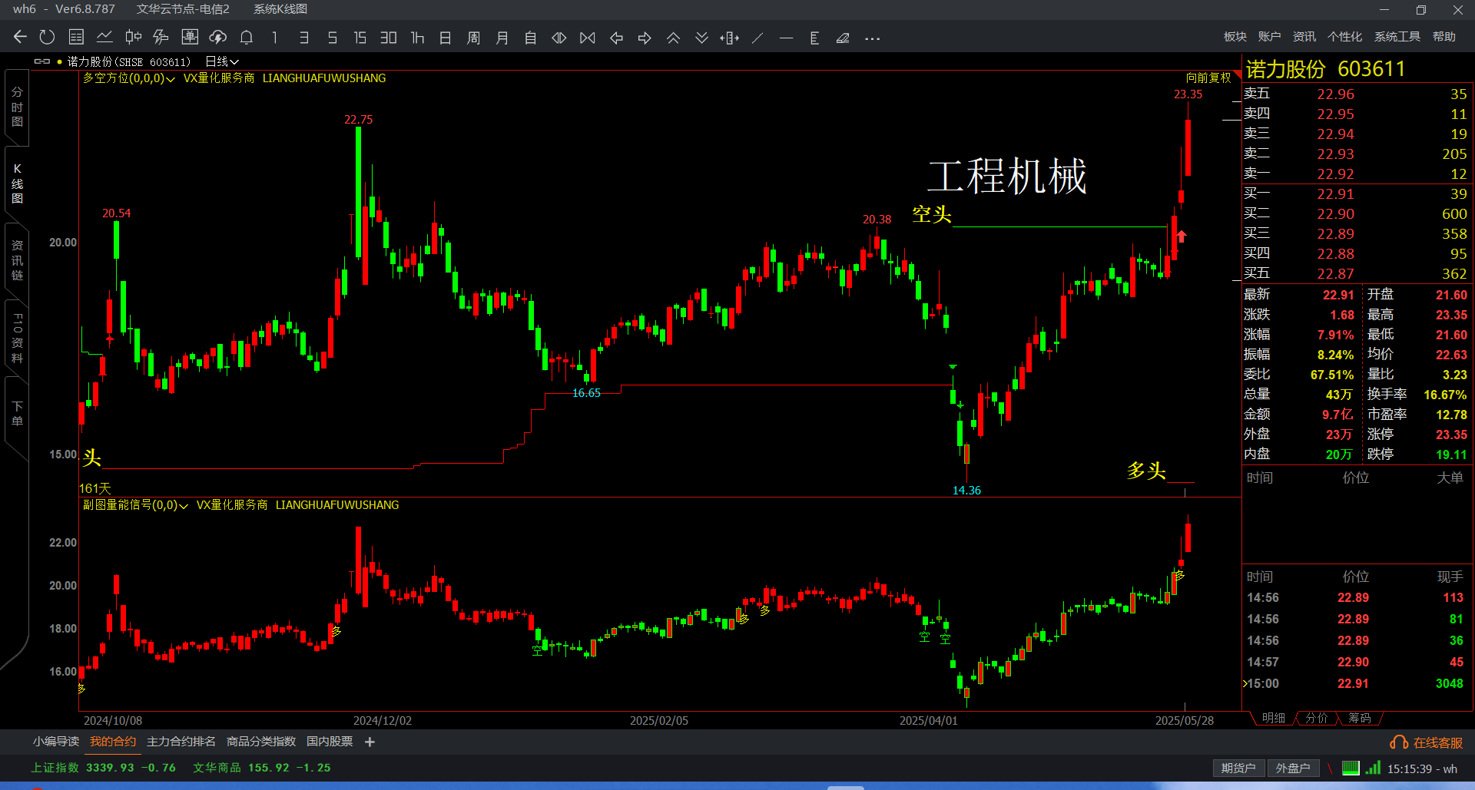Screen dimensions: 1475x790
Task: Select the eraser tool
Action: [x=843, y=37]
